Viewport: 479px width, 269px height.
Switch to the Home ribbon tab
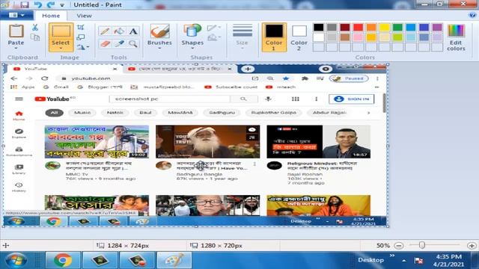[x=51, y=16]
